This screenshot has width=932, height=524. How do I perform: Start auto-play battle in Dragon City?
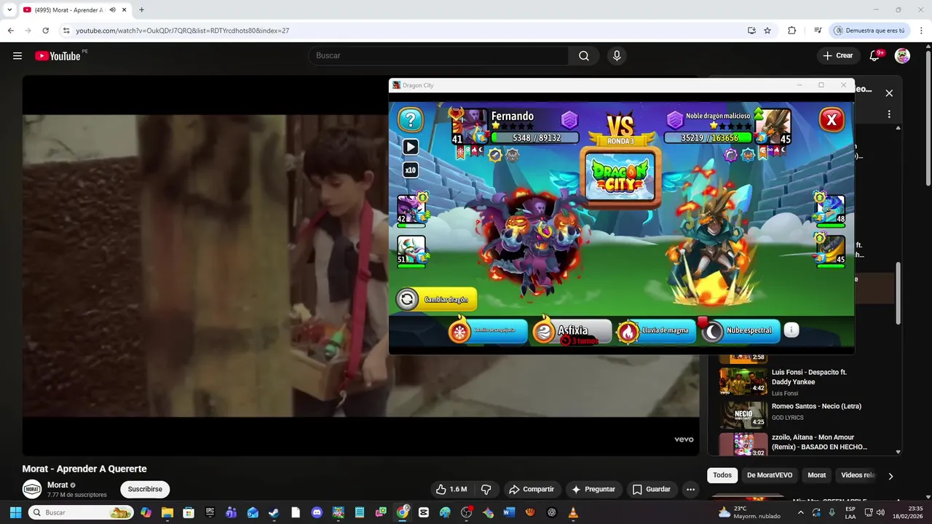click(411, 147)
